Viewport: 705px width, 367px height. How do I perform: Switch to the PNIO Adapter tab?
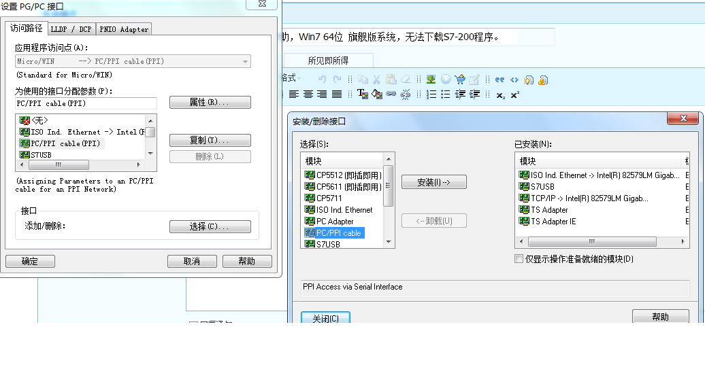pyautogui.click(x=123, y=29)
